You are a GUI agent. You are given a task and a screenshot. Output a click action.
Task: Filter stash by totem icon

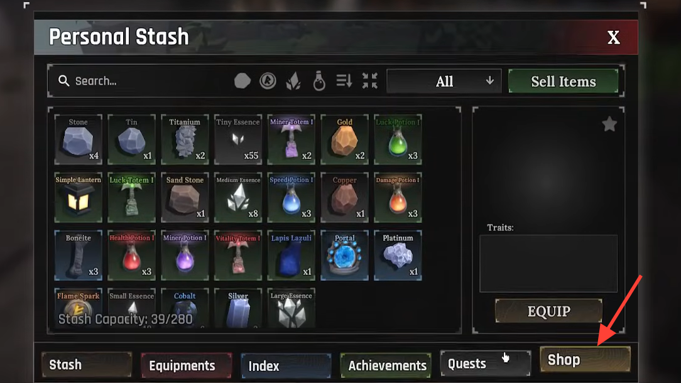(268, 81)
